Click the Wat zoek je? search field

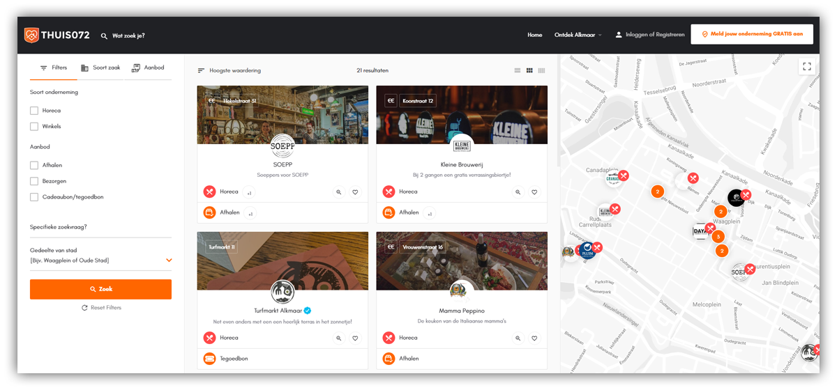(128, 36)
